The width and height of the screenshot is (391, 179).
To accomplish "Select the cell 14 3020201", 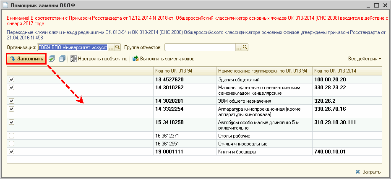I will tap(185, 101).
